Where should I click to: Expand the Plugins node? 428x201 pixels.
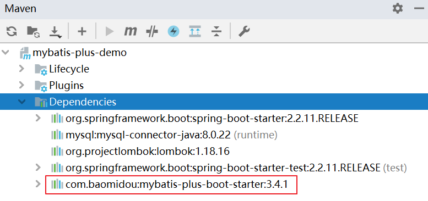pos(21,86)
